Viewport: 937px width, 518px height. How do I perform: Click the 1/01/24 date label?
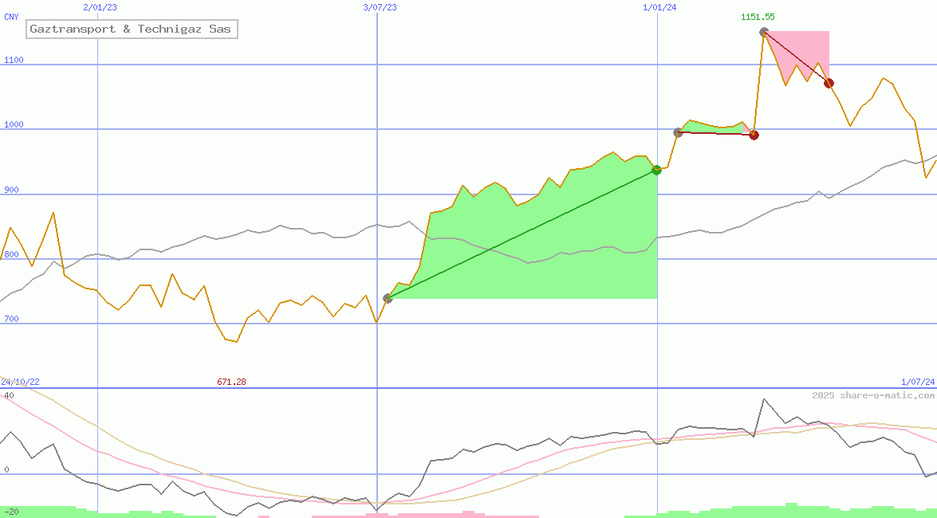tap(659, 7)
